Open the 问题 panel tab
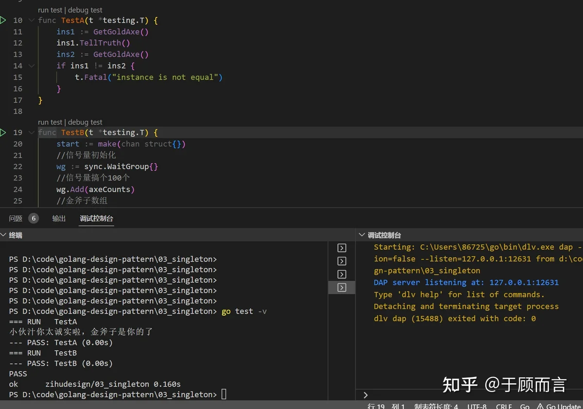This screenshot has width=583, height=409. [x=16, y=218]
